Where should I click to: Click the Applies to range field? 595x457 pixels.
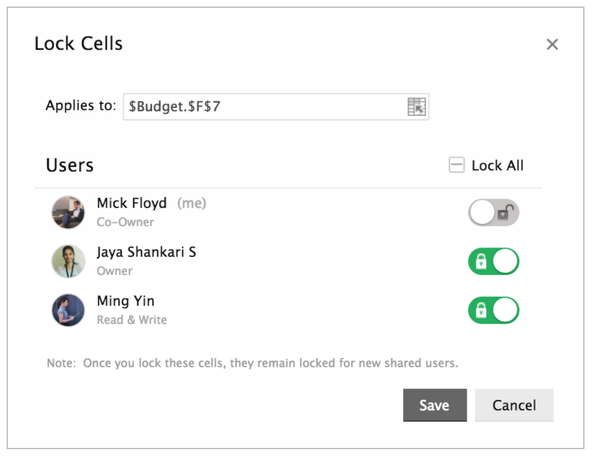pyautogui.click(x=264, y=107)
